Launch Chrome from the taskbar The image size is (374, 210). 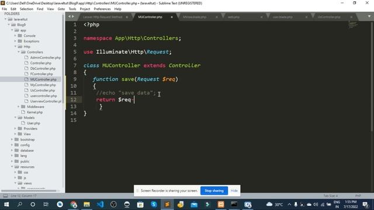74,204
